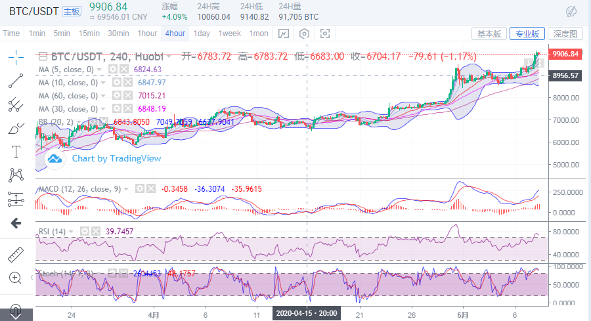Image resolution: width=591 pixels, height=321 pixels.
Task: Open the indicators chart icon in top bar
Action: tap(284, 33)
